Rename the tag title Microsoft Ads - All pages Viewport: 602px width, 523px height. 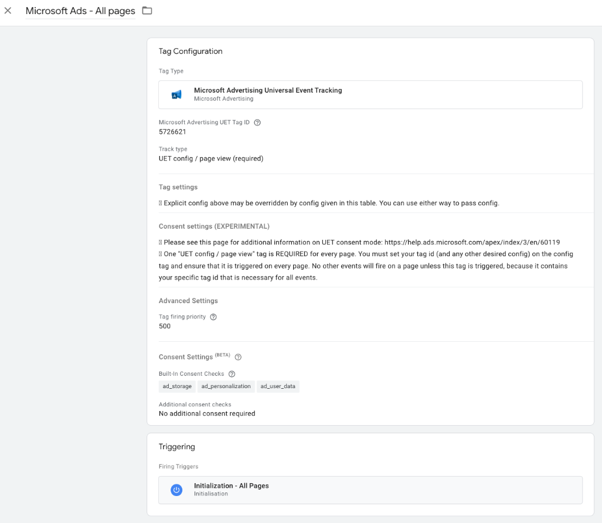(80, 11)
